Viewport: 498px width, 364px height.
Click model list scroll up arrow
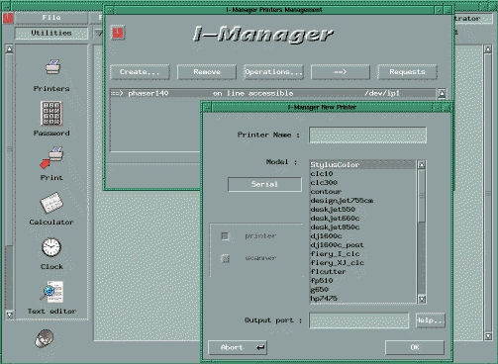click(x=422, y=164)
